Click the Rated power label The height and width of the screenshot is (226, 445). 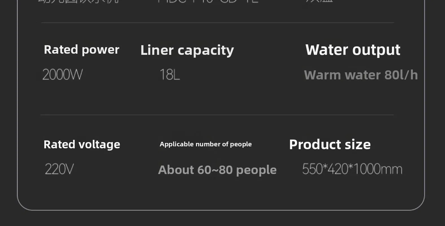tap(82, 50)
